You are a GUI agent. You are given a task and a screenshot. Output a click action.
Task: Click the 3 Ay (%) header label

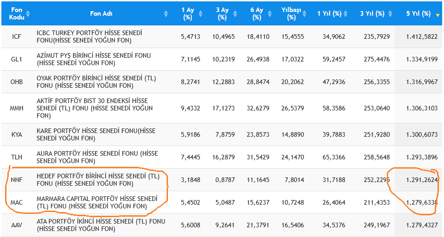point(222,13)
